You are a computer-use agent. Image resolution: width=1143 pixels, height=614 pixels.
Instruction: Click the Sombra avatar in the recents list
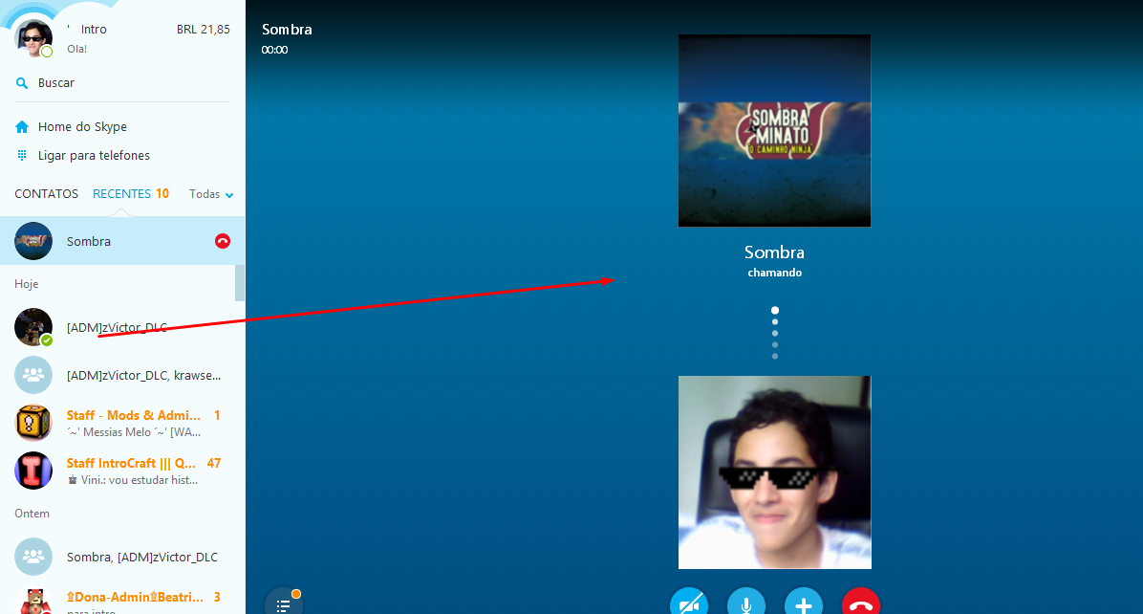click(x=33, y=241)
